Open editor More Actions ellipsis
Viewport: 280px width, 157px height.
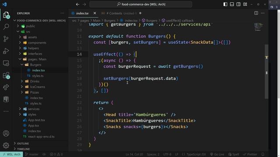point(262,13)
